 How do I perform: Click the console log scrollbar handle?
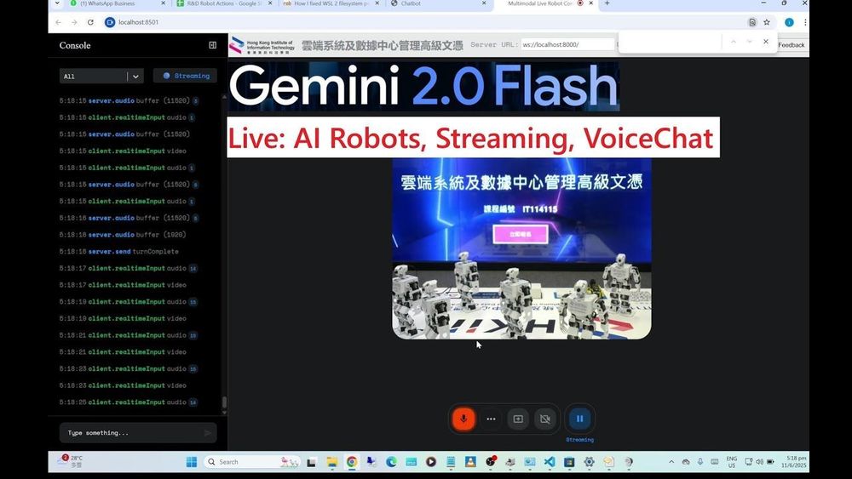tap(224, 402)
